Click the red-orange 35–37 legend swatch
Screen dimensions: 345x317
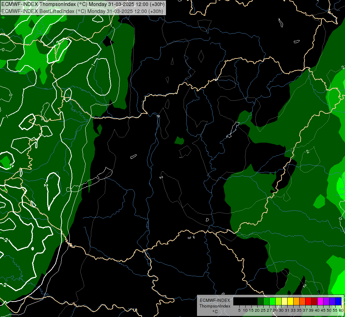coord(302,302)
